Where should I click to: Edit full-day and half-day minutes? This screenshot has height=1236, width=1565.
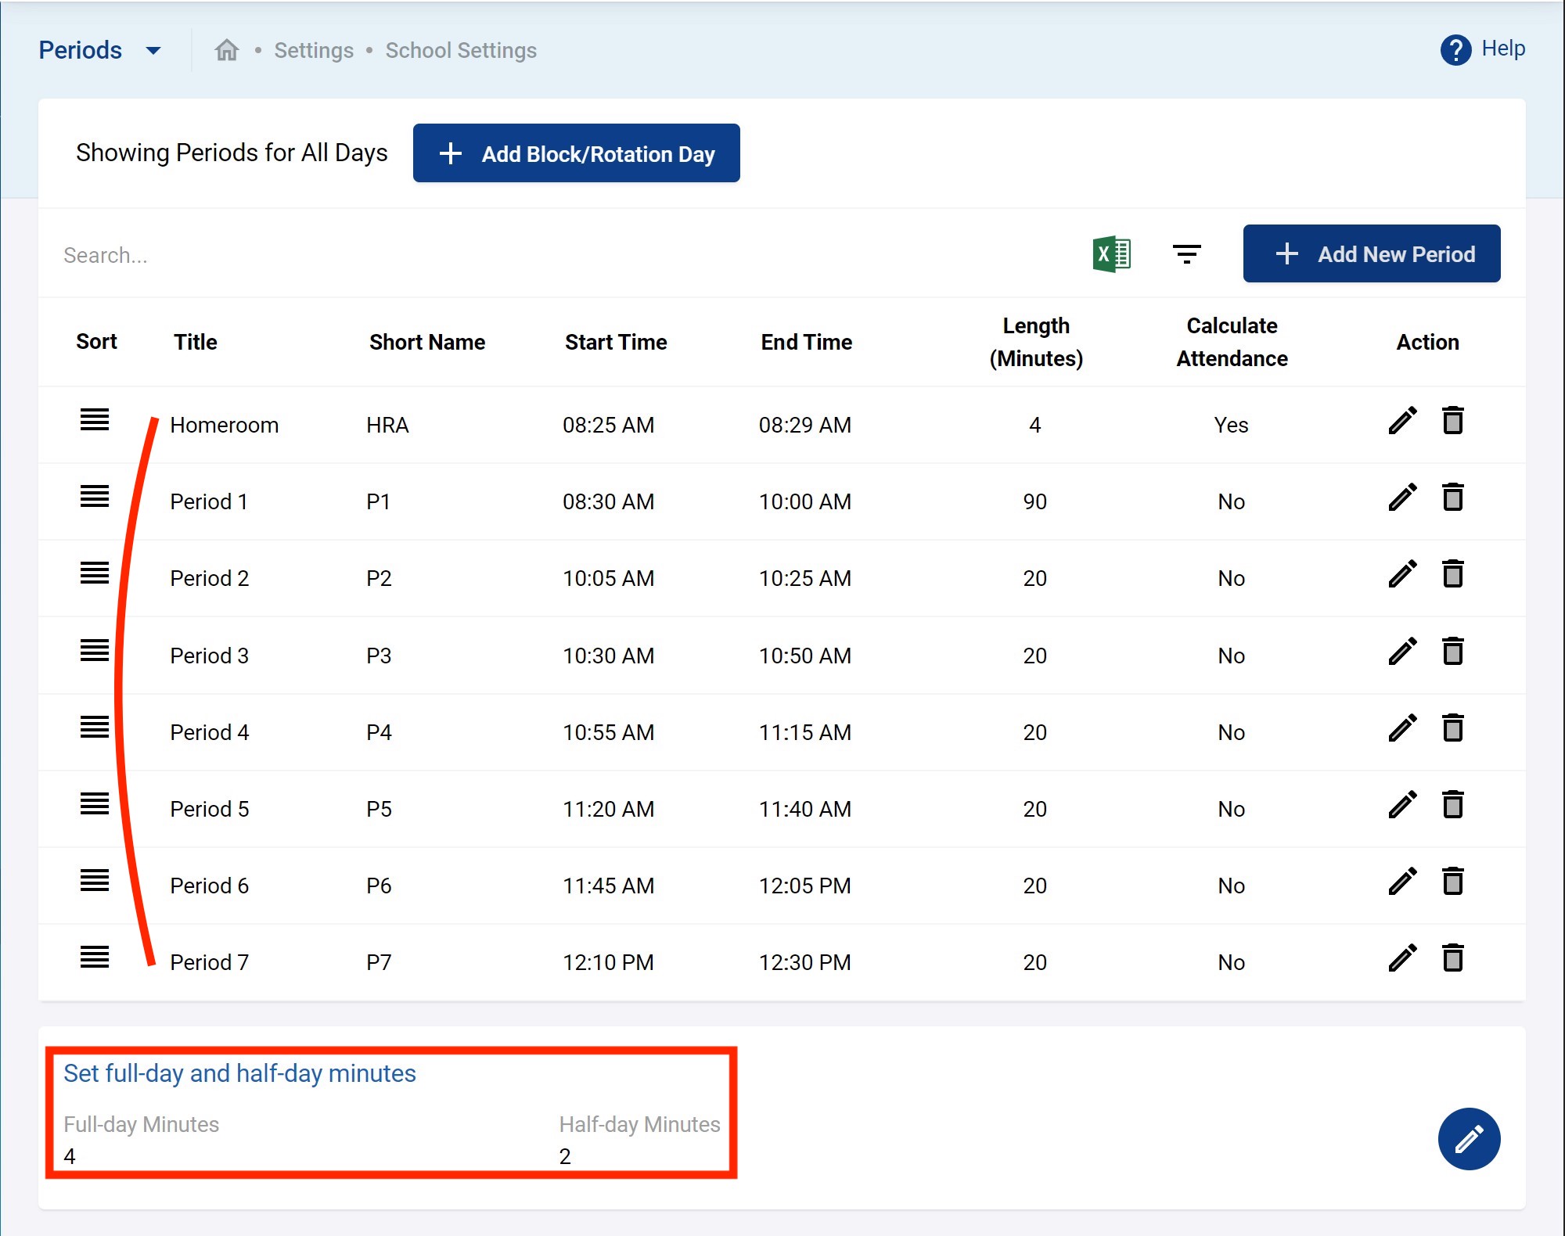pyautogui.click(x=1468, y=1139)
